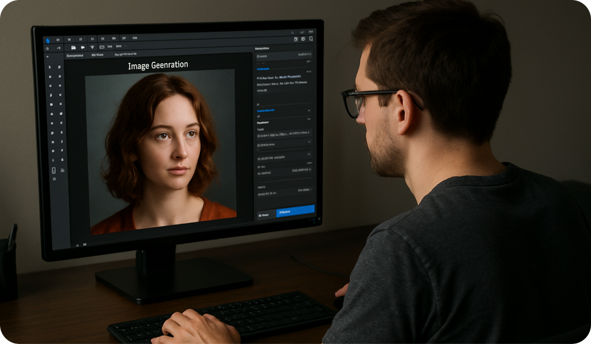591x344 pixels.
Task: Click the "Image Geenration" title on the monitor
Action: coord(158,66)
